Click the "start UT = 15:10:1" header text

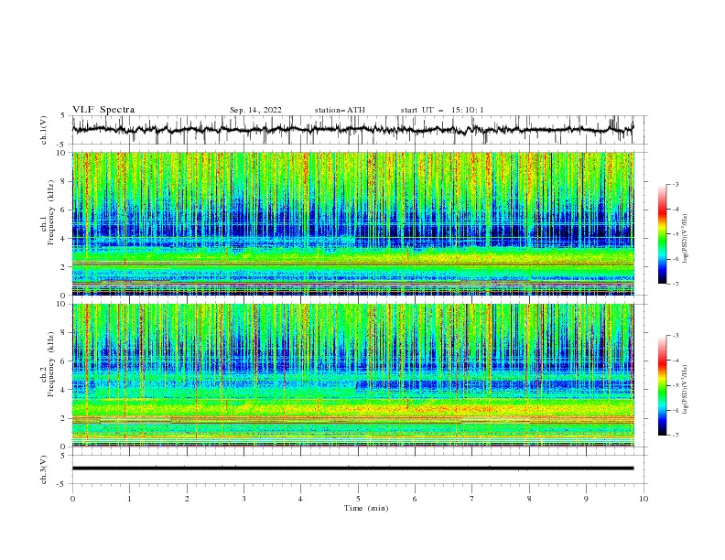click(442, 110)
